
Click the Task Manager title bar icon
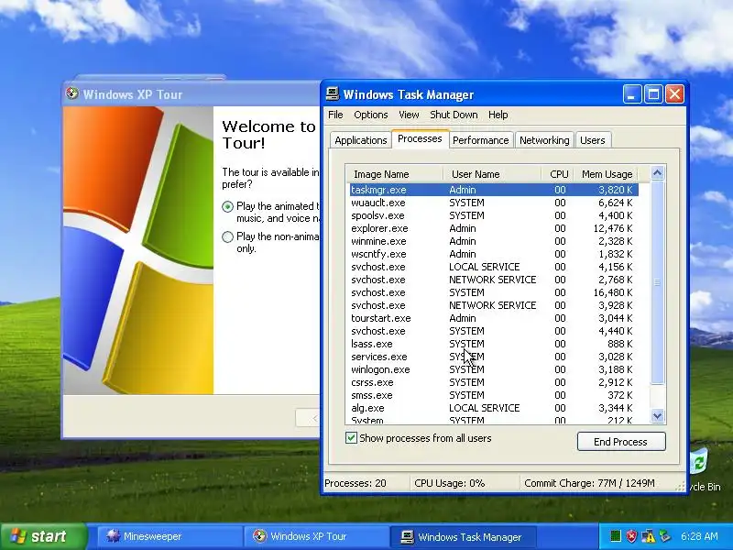pos(333,93)
